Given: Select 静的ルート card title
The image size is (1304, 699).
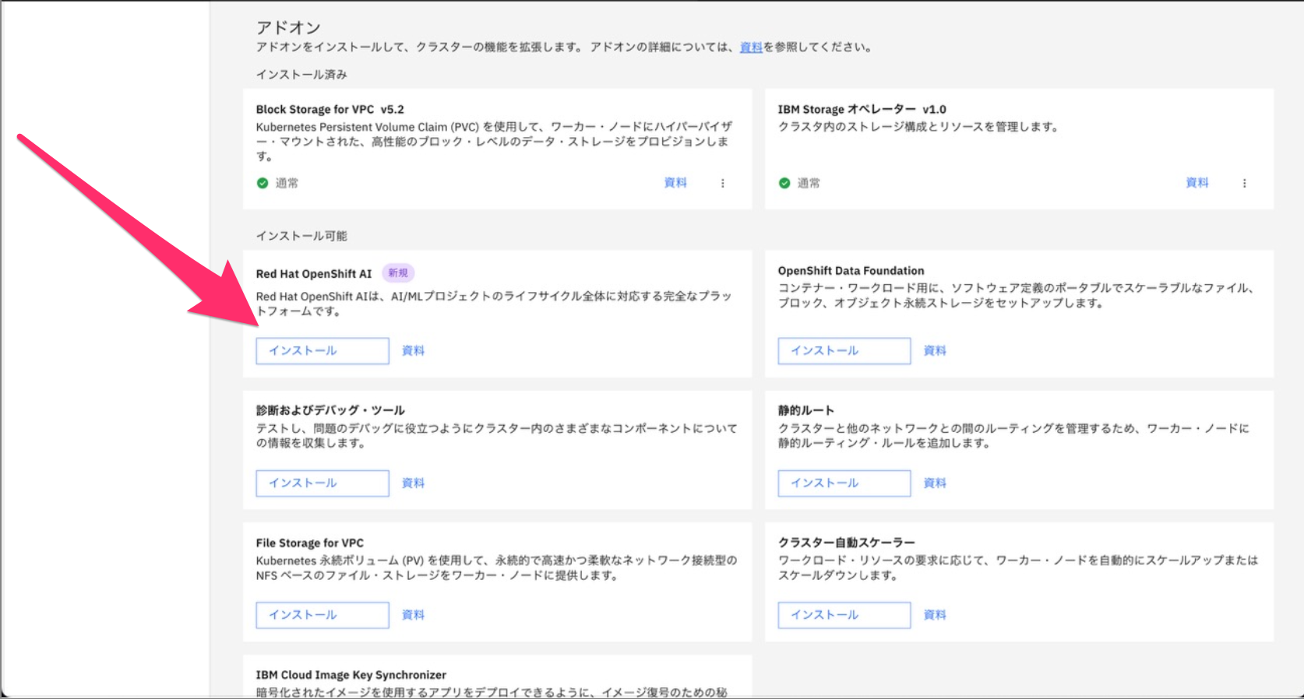Looking at the screenshot, I should (805, 410).
